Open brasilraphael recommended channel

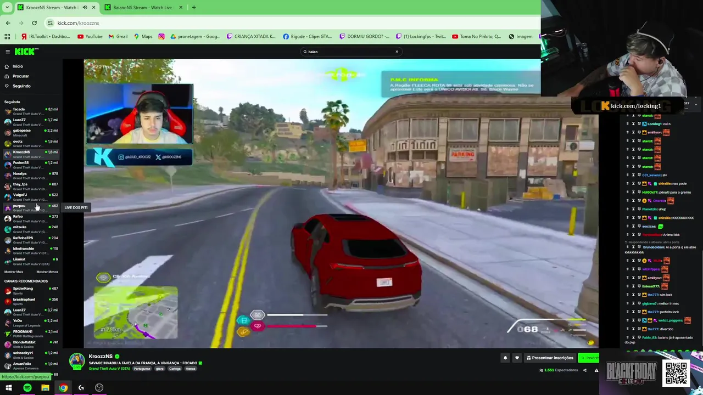(x=31, y=301)
